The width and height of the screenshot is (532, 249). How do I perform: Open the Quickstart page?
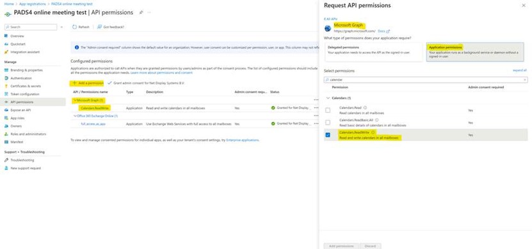coord(18,44)
